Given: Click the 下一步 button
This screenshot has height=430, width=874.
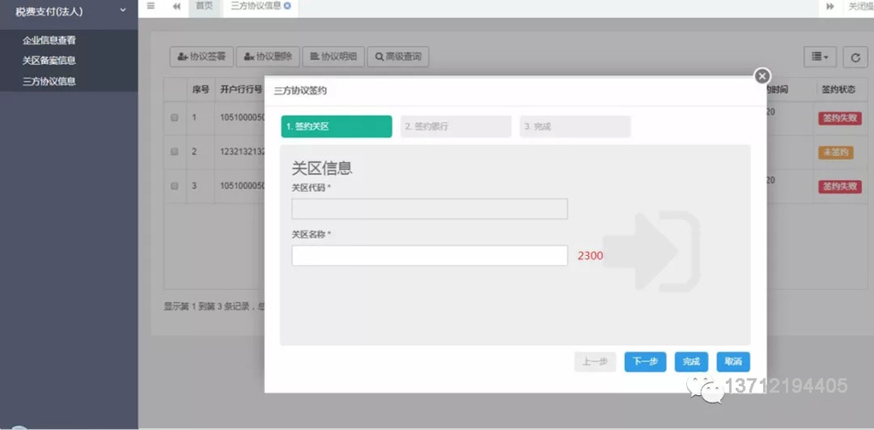Looking at the screenshot, I should tap(646, 362).
